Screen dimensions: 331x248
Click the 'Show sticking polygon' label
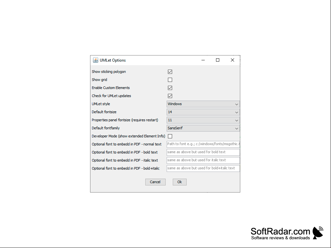(x=109, y=72)
